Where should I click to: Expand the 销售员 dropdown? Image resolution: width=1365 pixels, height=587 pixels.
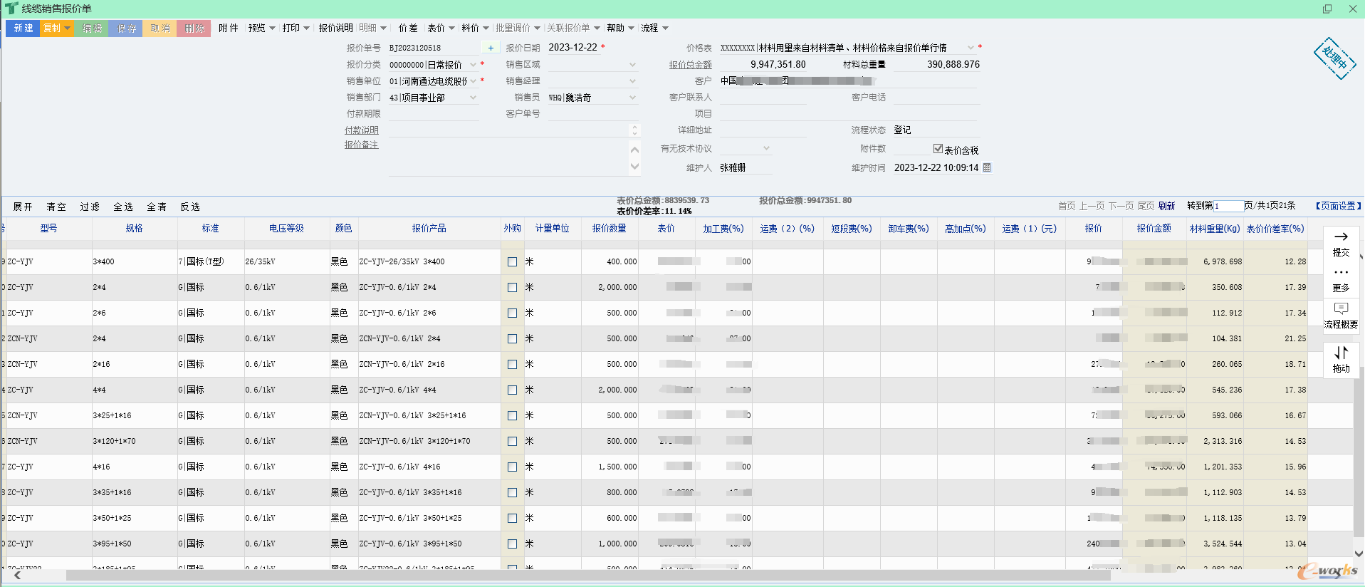[632, 98]
